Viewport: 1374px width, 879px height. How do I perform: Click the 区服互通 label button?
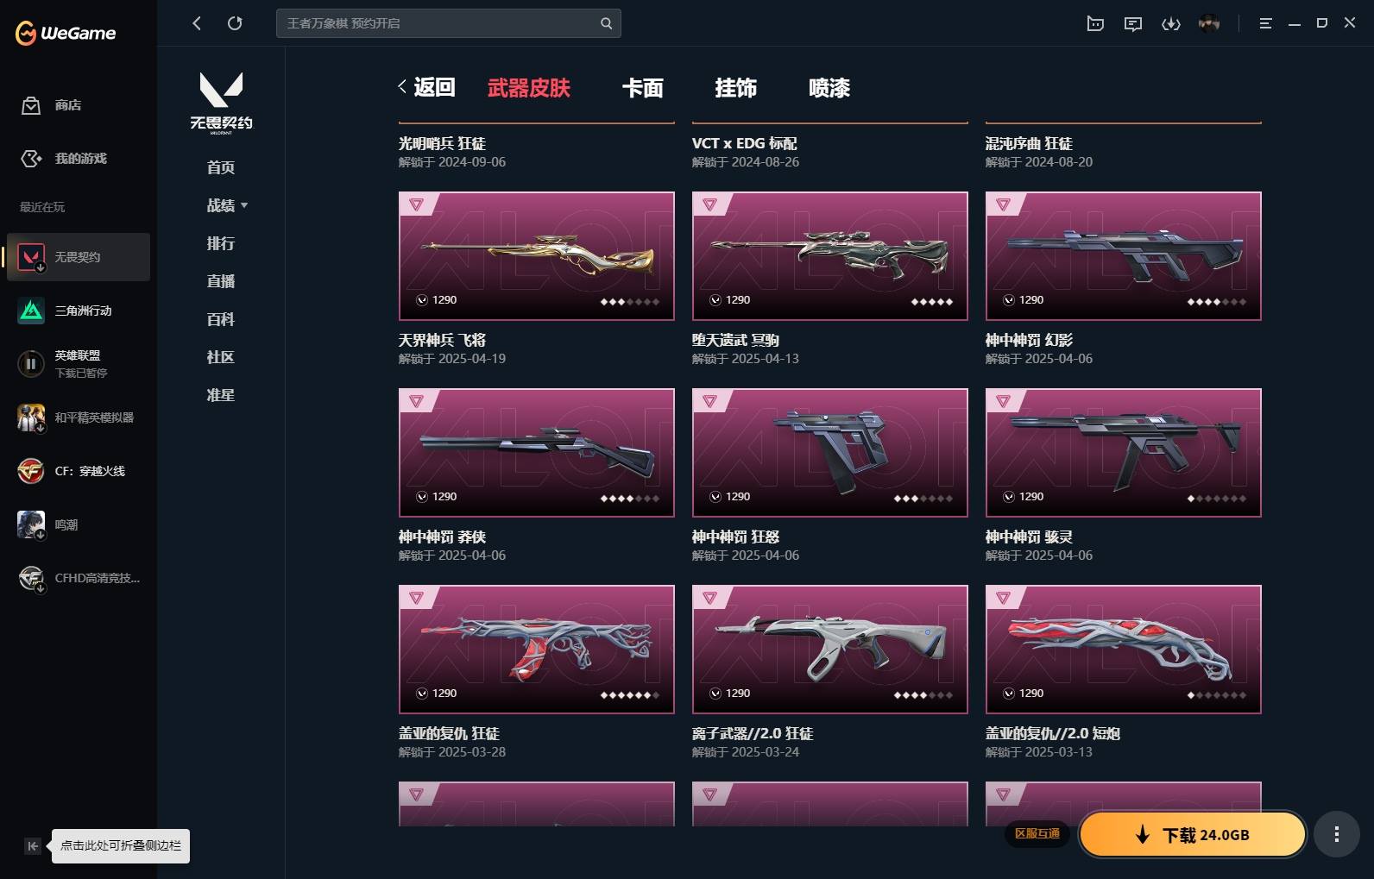click(1037, 833)
